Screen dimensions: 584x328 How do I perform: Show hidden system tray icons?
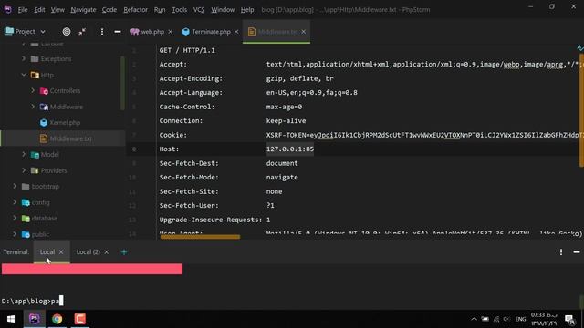pyautogui.click(x=474, y=319)
